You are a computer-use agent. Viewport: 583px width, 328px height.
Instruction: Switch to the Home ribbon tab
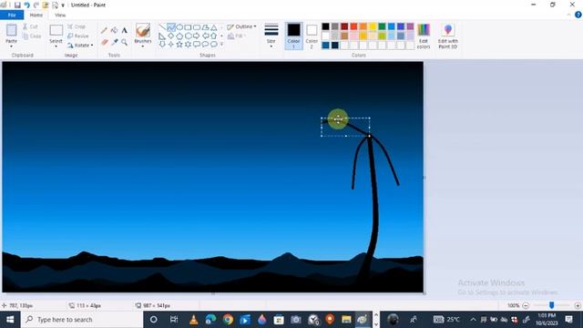click(36, 15)
